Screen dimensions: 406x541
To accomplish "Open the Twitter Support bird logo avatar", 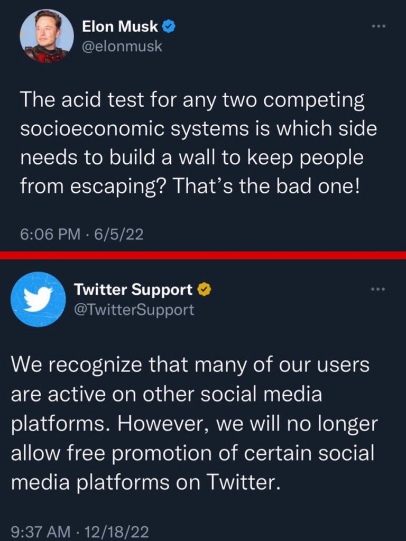I will (38, 299).
